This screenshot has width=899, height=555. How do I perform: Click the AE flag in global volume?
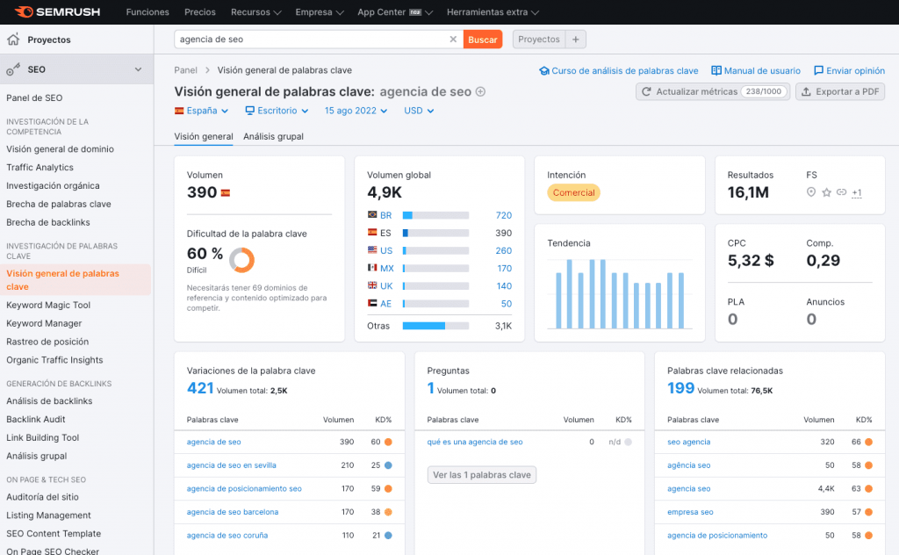tap(372, 303)
